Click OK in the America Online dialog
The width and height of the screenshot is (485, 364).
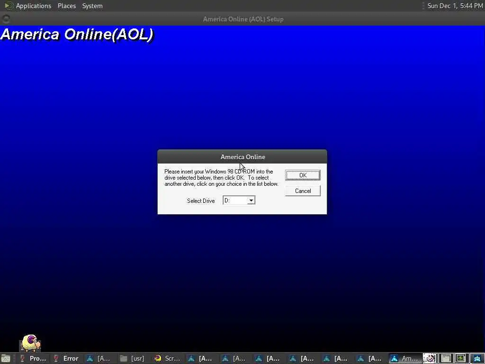pos(303,175)
